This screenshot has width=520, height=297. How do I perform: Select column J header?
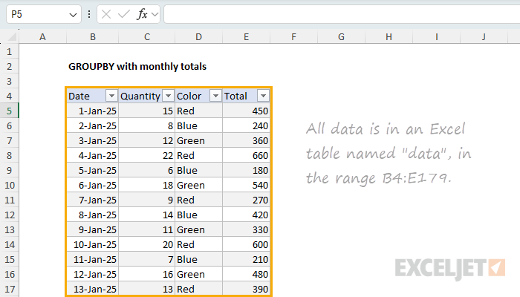pos(484,37)
